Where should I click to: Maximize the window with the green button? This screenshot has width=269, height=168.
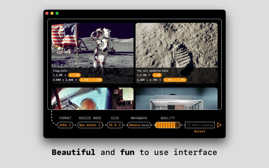click(x=57, y=13)
